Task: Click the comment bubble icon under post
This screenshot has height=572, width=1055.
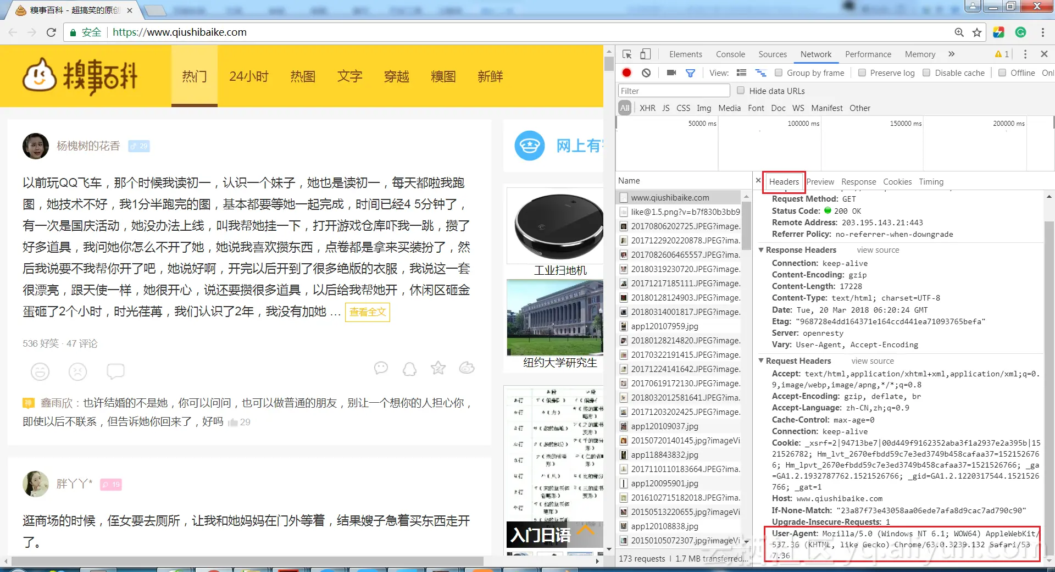Action: (x=115, y=372)
